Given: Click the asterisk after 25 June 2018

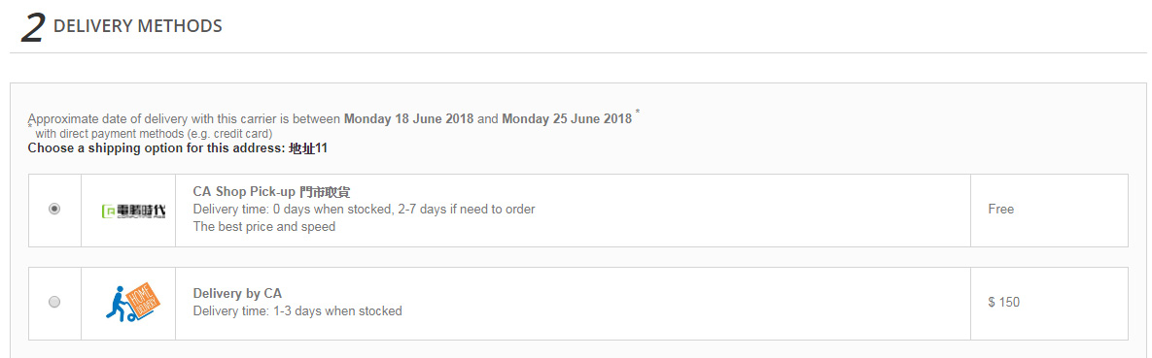Looking at the screenshot, I should coord(638,113).
